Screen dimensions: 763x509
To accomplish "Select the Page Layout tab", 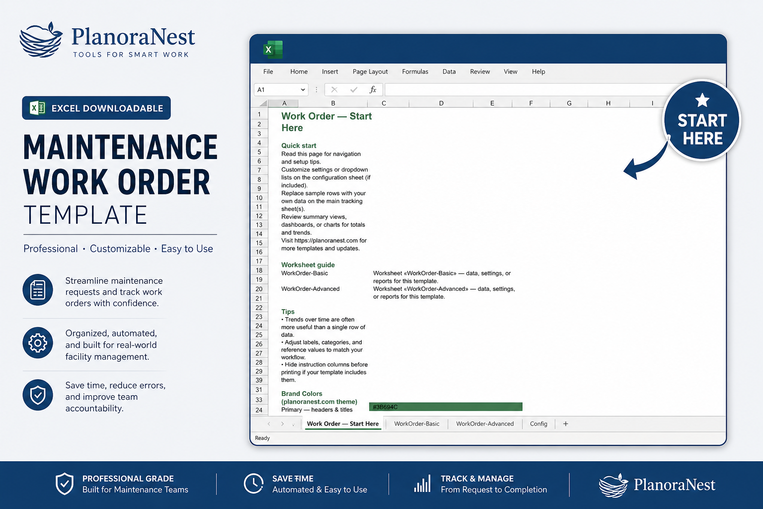I will 370,72.
